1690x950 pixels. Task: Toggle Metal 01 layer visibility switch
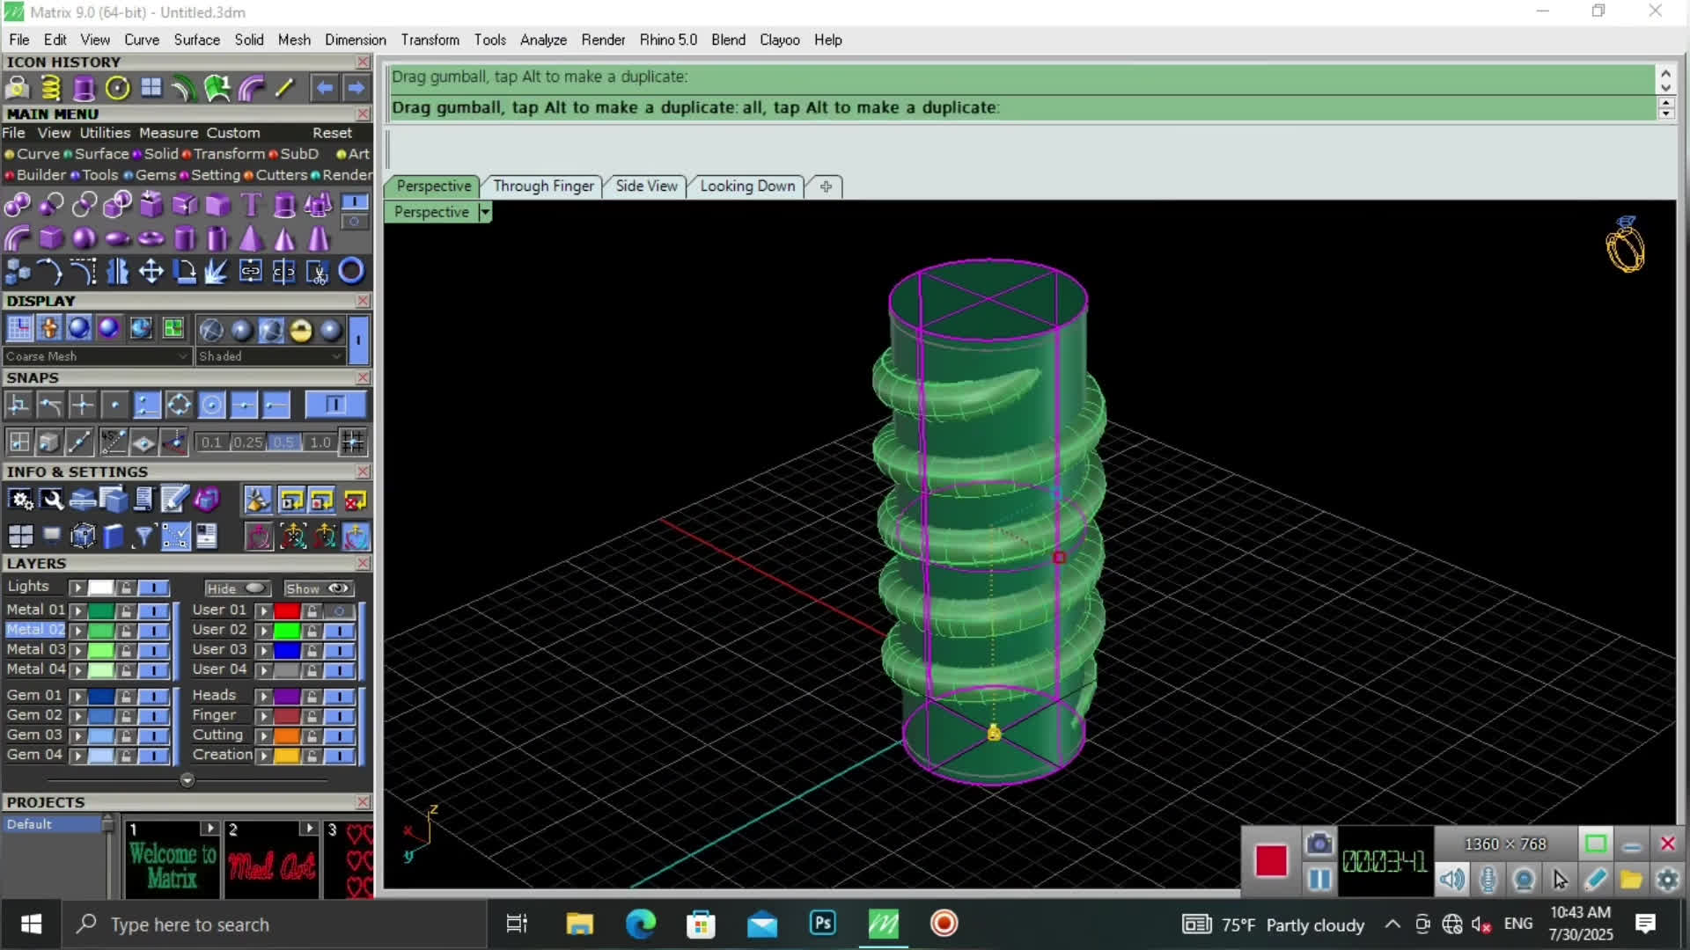[x=154, y=610]
